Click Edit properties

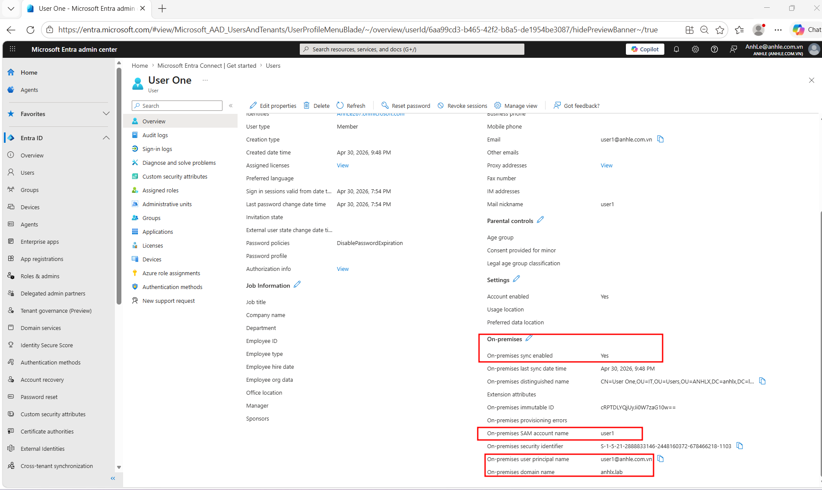[x=273, y=106]
